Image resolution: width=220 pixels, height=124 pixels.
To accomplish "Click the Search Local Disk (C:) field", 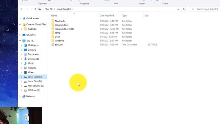I will (205, 9).
